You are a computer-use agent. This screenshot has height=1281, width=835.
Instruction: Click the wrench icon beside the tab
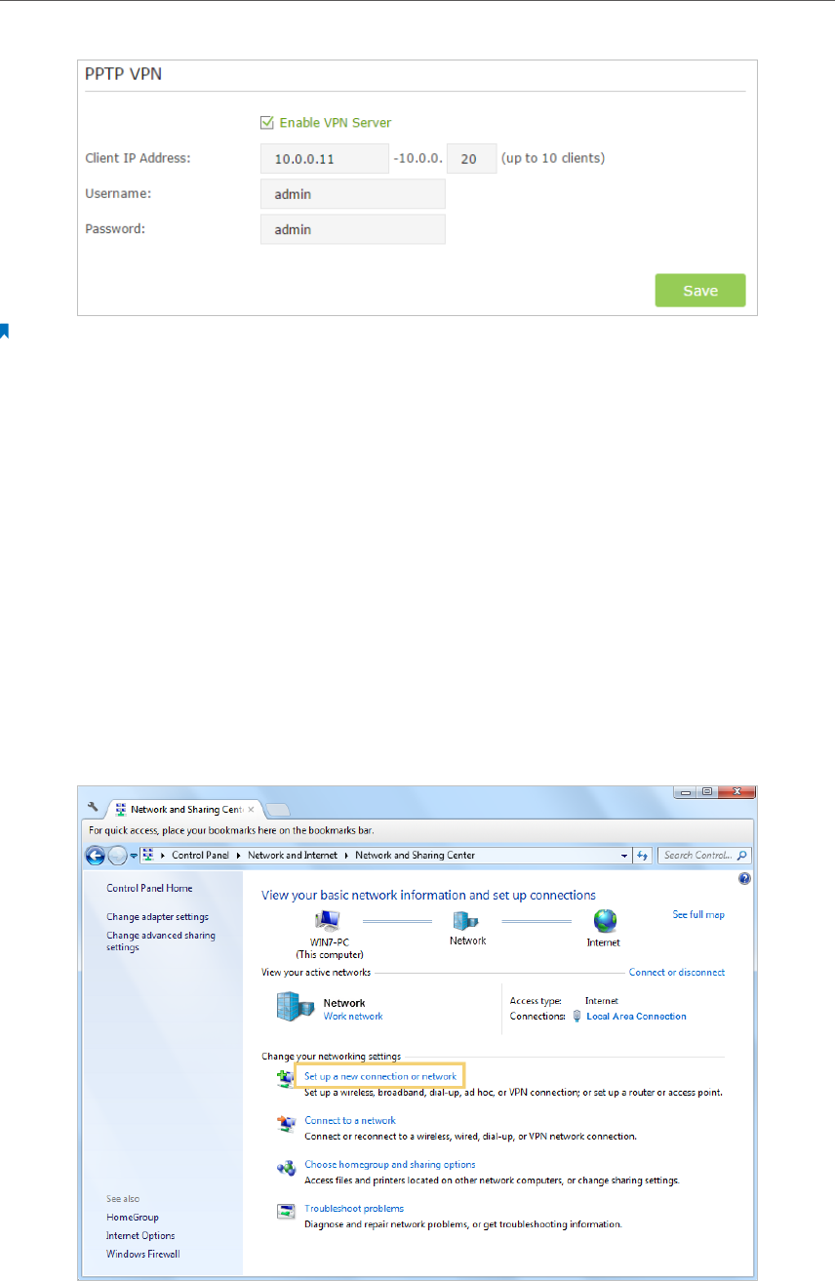[94, 808]
